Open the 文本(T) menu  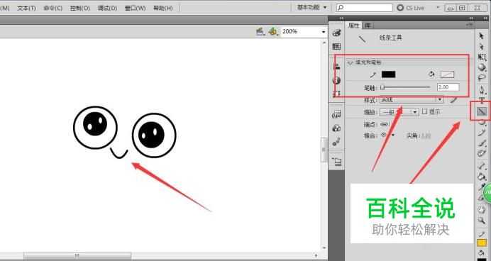[26, 8]
